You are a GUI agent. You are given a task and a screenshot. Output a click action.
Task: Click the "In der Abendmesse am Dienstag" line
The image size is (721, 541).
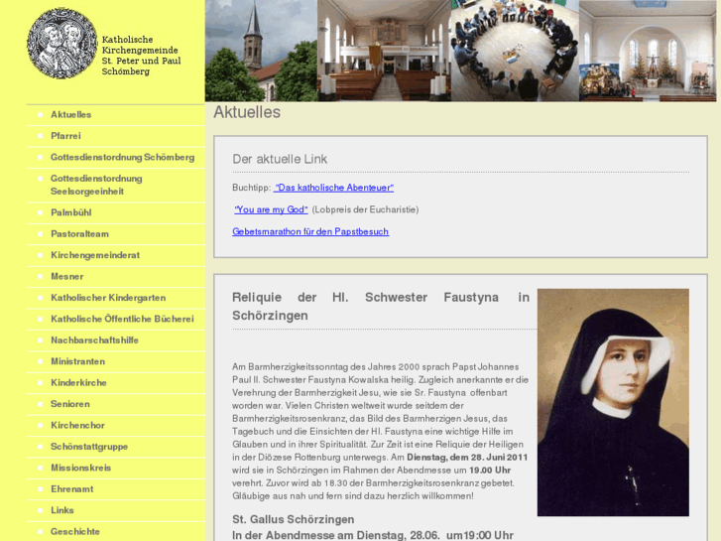tap(373, 535)
